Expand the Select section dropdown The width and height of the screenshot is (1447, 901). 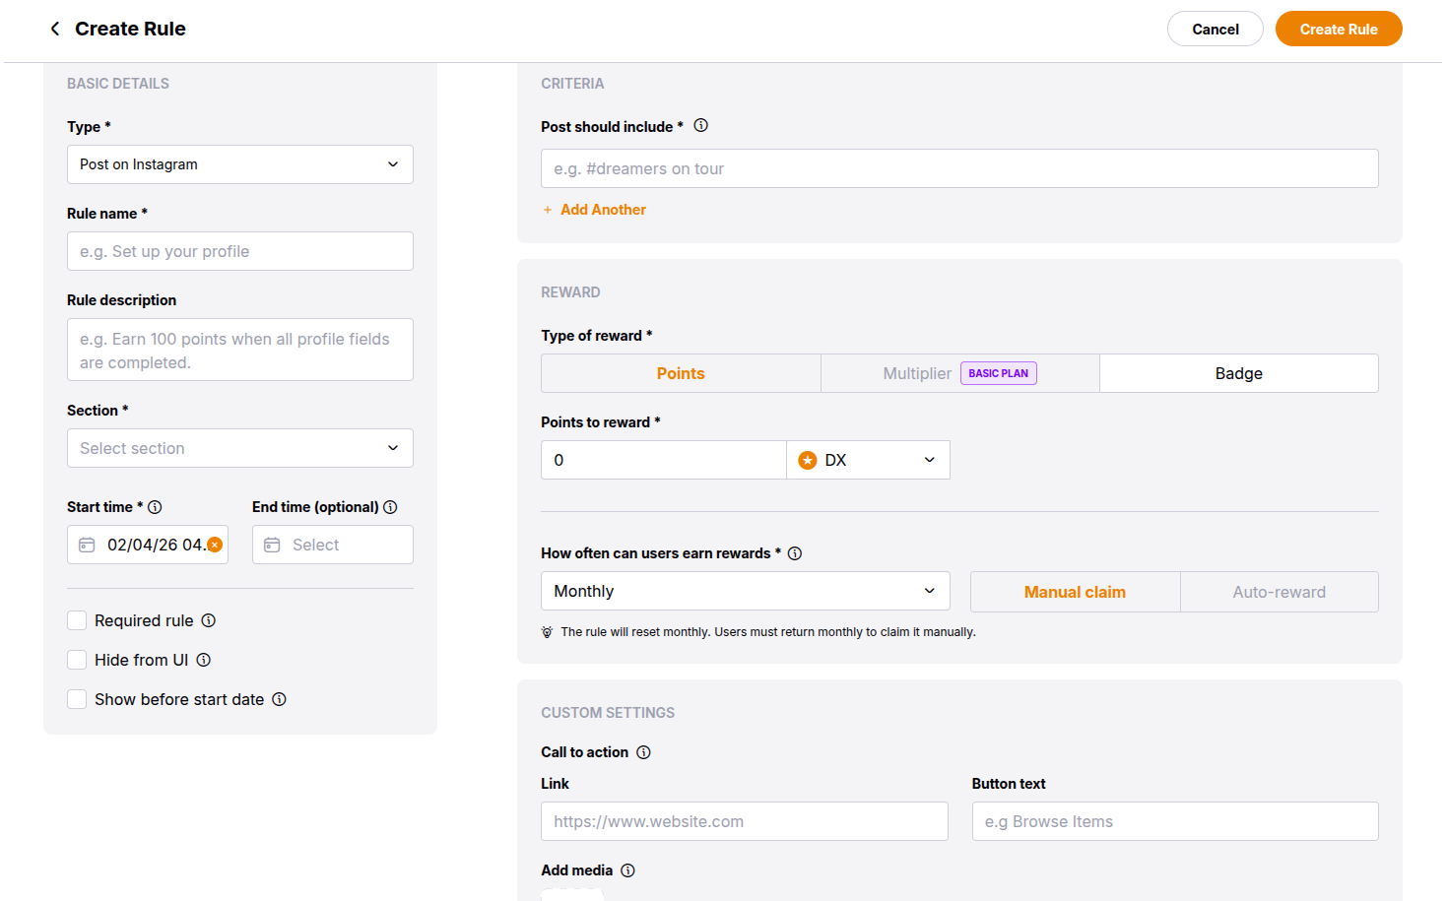click(x=239, y=448)
